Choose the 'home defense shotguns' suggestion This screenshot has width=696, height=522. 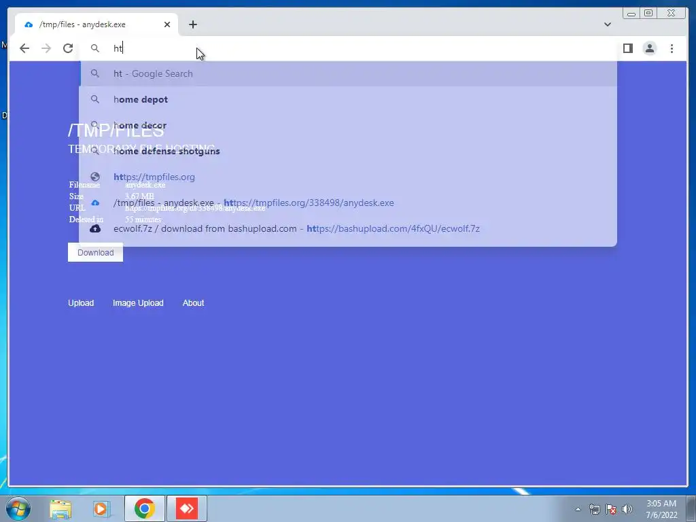click(x=349, y=151)
